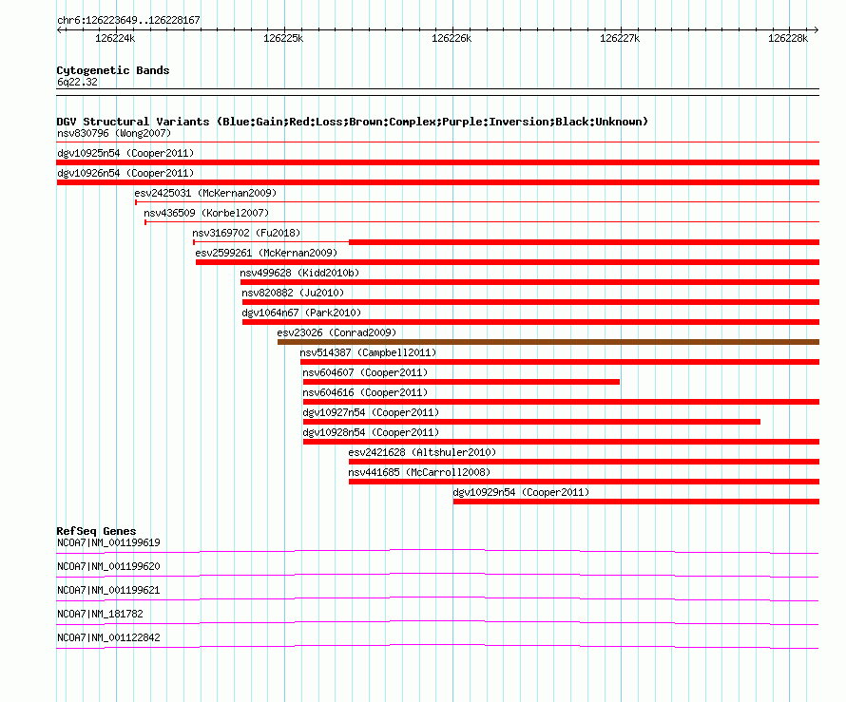This screenshot has width=846, height=702.
Task: Open the RefSeq Genes track heading
Action: pos(96,531)
